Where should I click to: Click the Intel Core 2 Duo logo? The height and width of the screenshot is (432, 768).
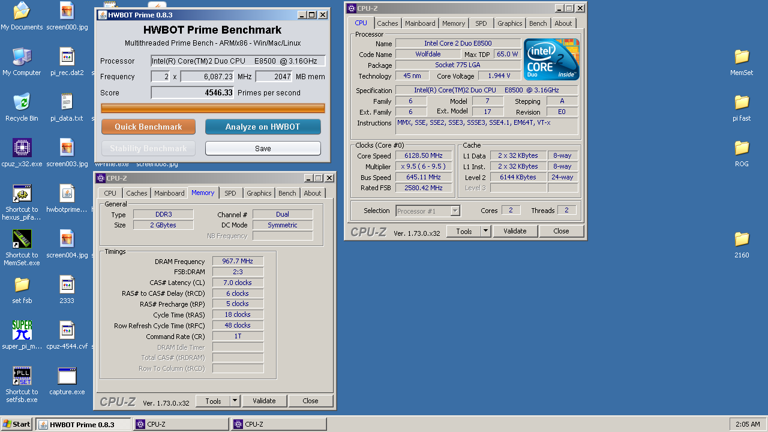tap(552, 59)
